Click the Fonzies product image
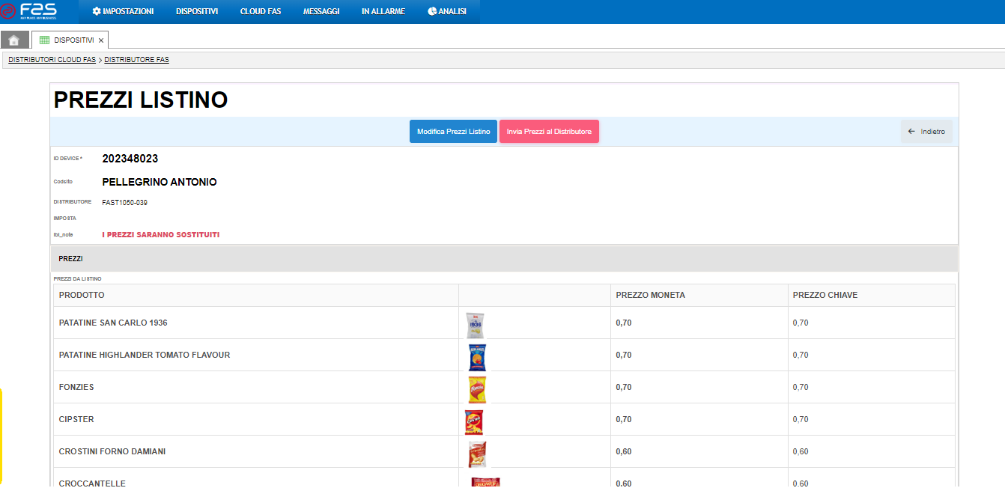Screen dimensions: 1005x488 pyautogui.click(x=477, y=389)
